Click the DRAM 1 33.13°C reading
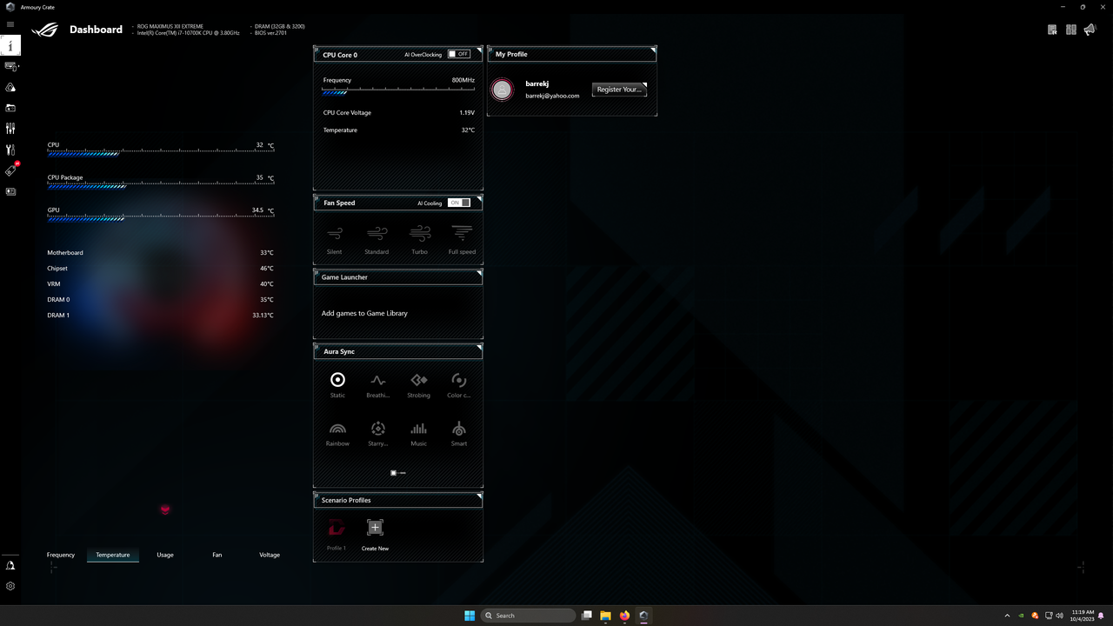This screenshot has width=1113, height=626. [x=161, y=316]
